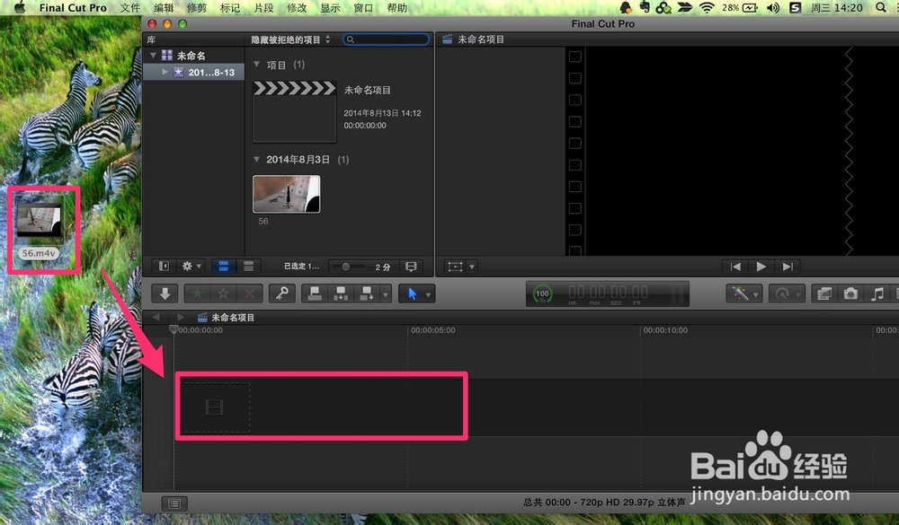The image size is (899, 525).
Task: Click the timecode display 00:00:00:00
Action: (x=609, y=292)
